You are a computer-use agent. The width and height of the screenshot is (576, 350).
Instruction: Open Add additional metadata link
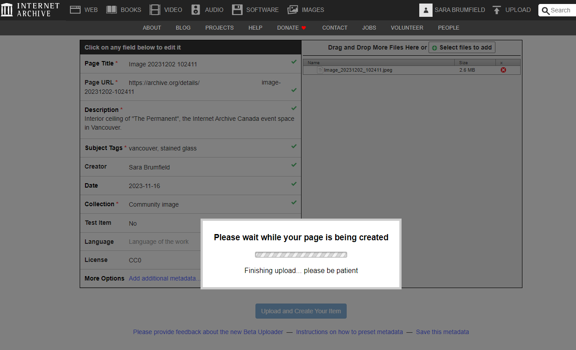click(x=164, y=278)
